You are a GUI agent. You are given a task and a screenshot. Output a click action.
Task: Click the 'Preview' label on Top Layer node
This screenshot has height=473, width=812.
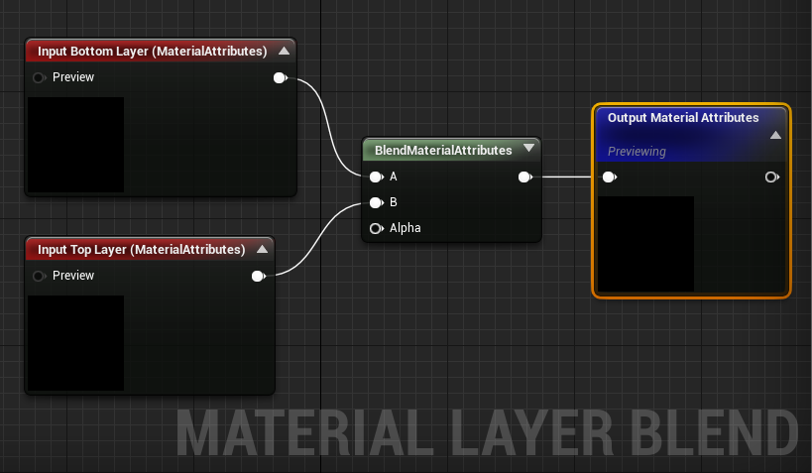pos(73,276)
